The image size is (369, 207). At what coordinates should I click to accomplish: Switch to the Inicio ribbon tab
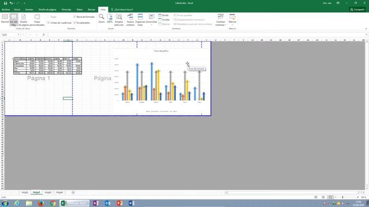point(17,10)
